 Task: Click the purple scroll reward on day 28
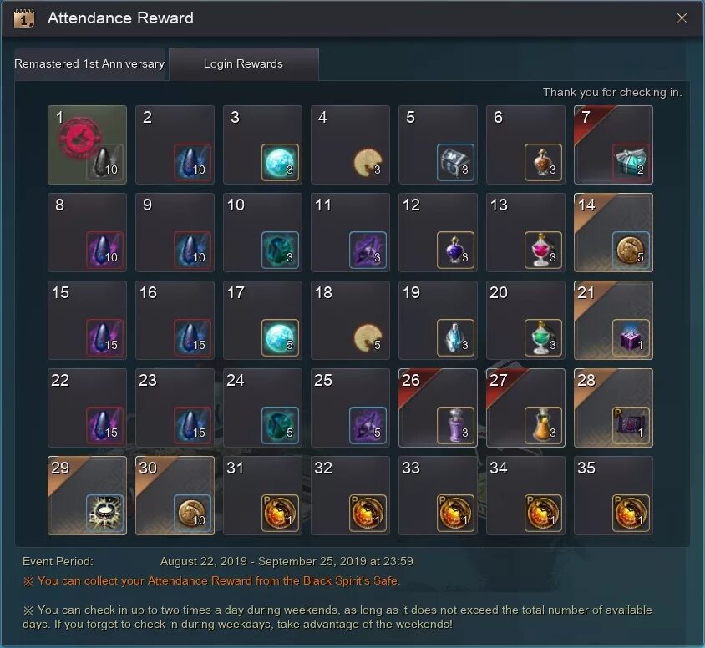pos(631,425)
